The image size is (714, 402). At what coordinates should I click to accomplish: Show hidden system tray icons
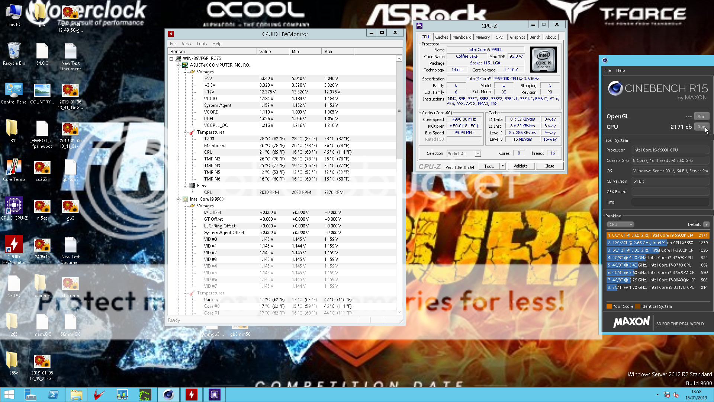tap(657, 395)
